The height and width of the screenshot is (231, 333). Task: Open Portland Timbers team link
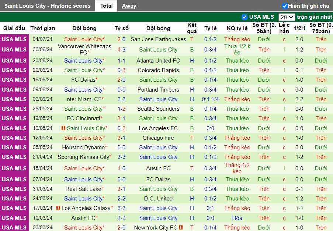158,90
